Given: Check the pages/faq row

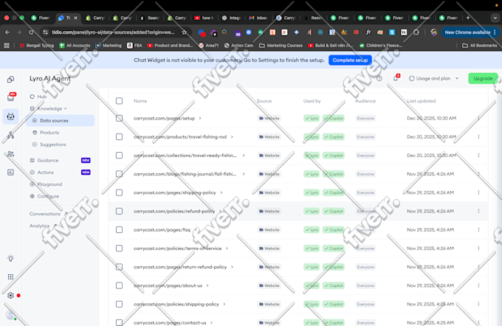Looking at the screenshot, I should (119, 229).
